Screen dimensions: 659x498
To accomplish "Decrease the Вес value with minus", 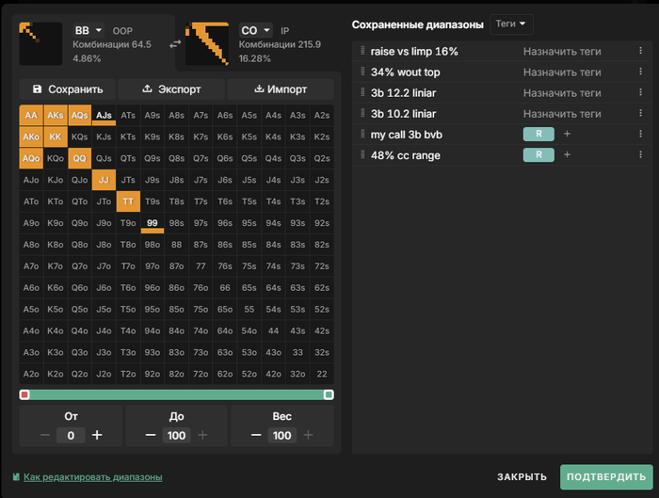I will (x=256, y=435).
